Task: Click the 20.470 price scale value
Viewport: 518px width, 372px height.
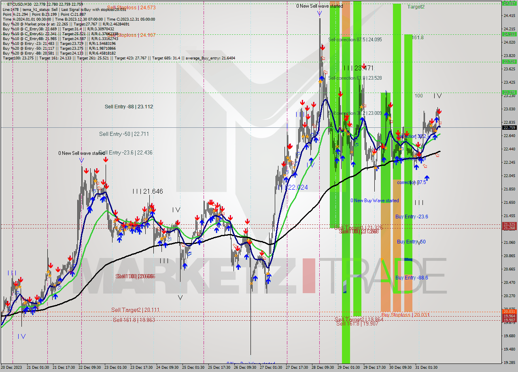Action: point(509,282)
